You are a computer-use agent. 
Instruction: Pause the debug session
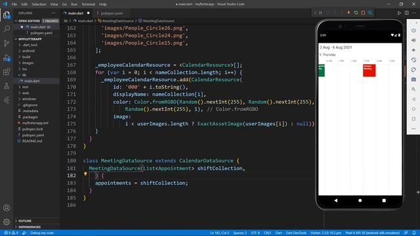pyautogui.click(x=321, y=13)
